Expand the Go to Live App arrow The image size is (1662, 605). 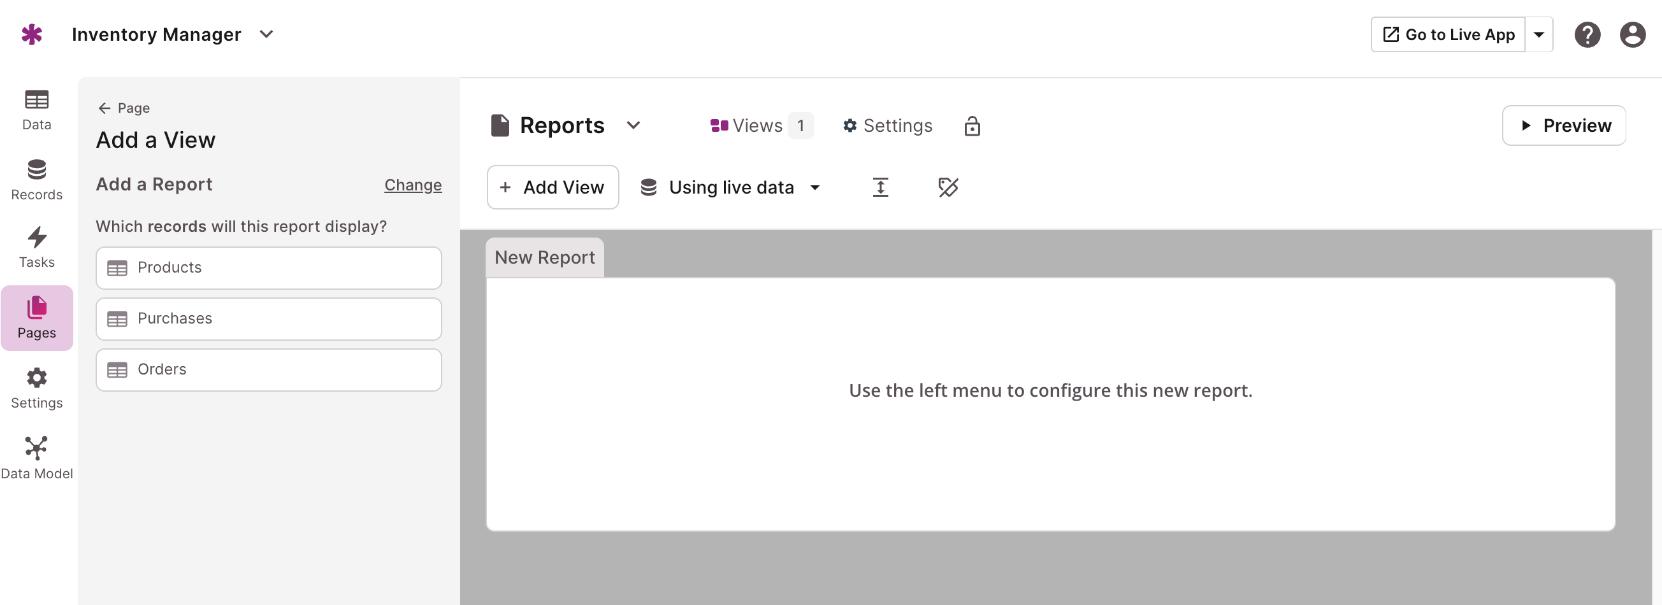[1538, 35]
